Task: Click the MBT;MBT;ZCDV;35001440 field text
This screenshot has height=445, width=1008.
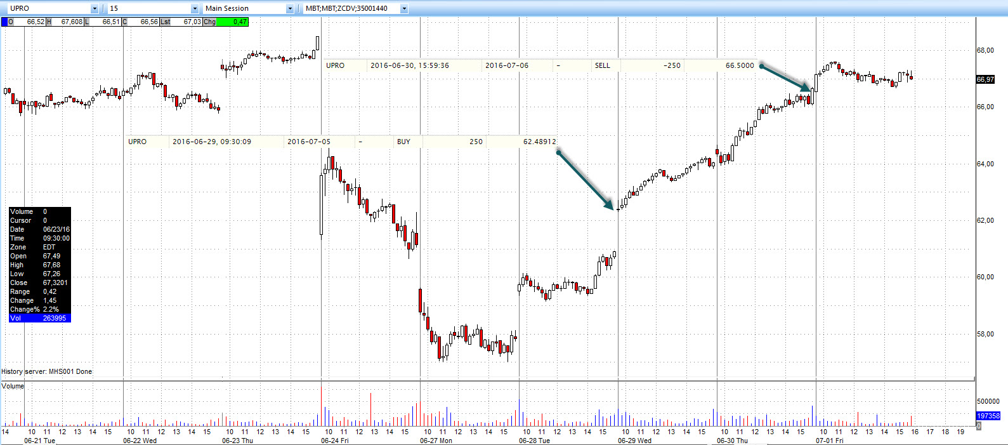Action: tap(346, 8)
